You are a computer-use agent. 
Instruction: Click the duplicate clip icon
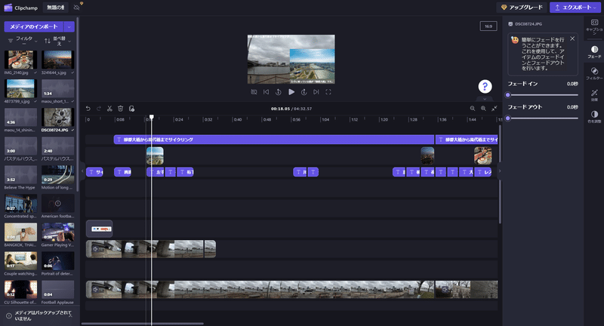131,109
